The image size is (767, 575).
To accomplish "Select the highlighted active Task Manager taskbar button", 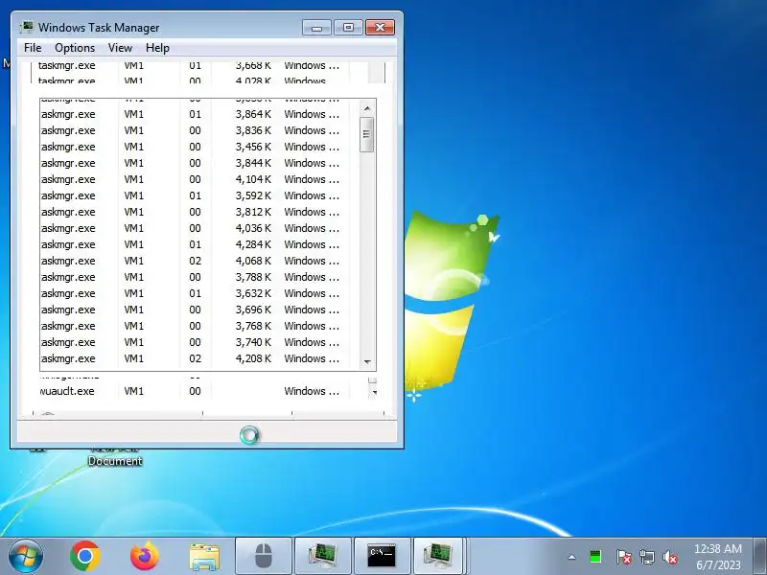I will tap(438, 556).
